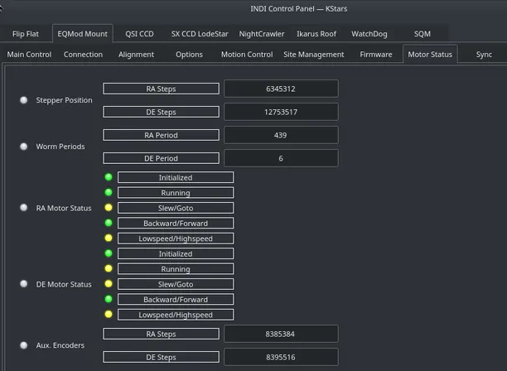Click DE motor Backward/Forward green indicator
The width and height of the screenshot is (507, 371).
point(109,299)
